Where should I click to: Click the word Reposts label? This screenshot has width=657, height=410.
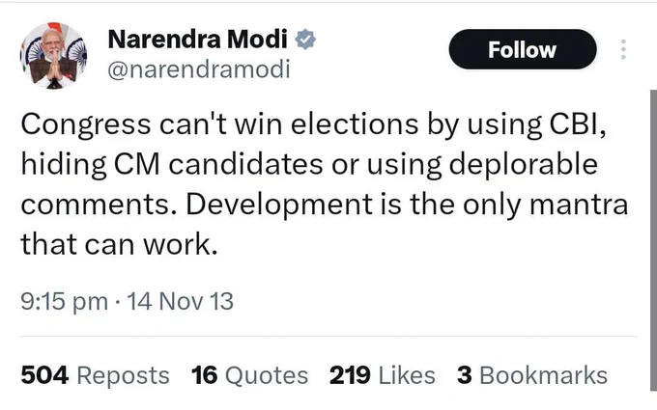124,375
